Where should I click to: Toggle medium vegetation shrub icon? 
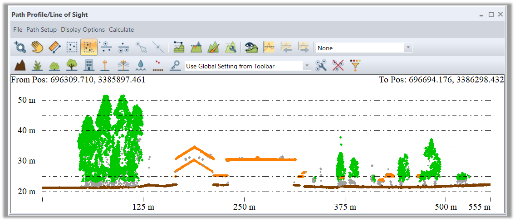[54, 65]
